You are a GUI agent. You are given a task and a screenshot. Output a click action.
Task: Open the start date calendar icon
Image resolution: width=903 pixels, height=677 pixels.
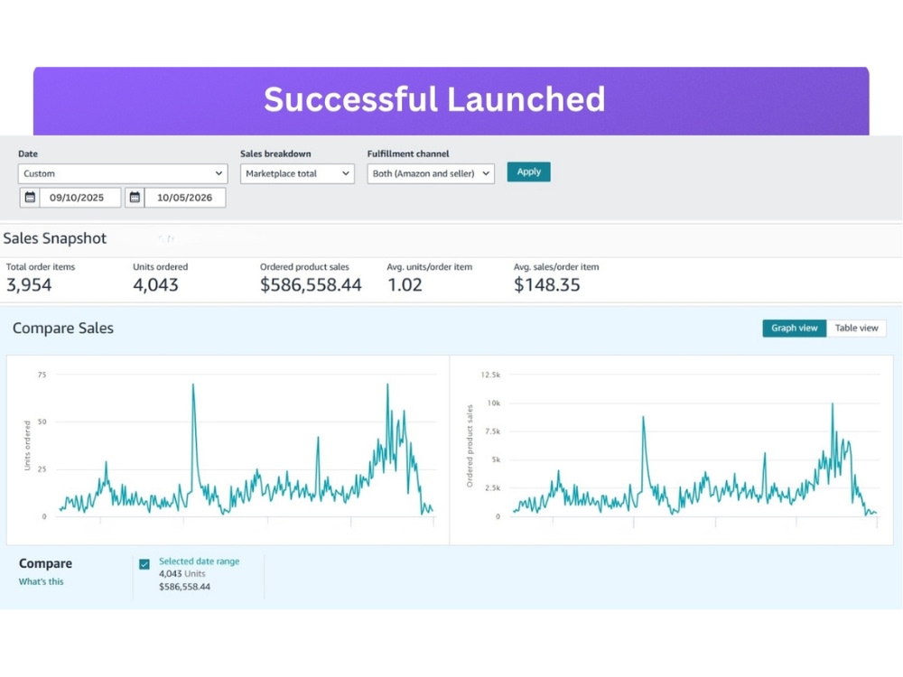tap(30, 198)
